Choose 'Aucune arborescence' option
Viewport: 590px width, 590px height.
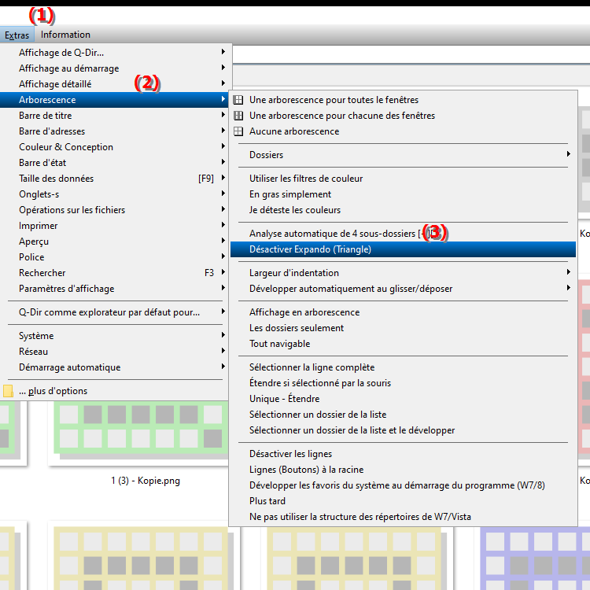pyautogui.click(x=403, y=131)
